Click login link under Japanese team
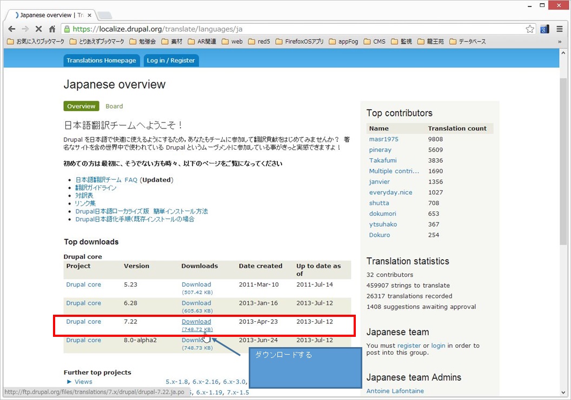This screenshot has width=571, height=400. click(438, 345)
